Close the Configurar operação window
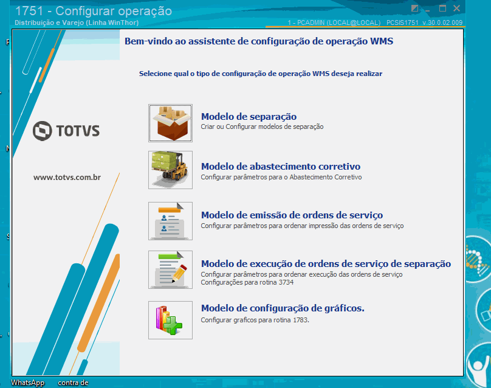The image size is (491, 388). (456, 9)
